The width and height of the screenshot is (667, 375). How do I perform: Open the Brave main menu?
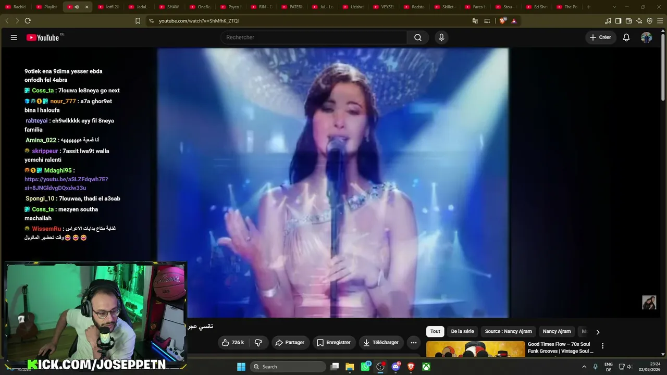[x=660, y=21]
